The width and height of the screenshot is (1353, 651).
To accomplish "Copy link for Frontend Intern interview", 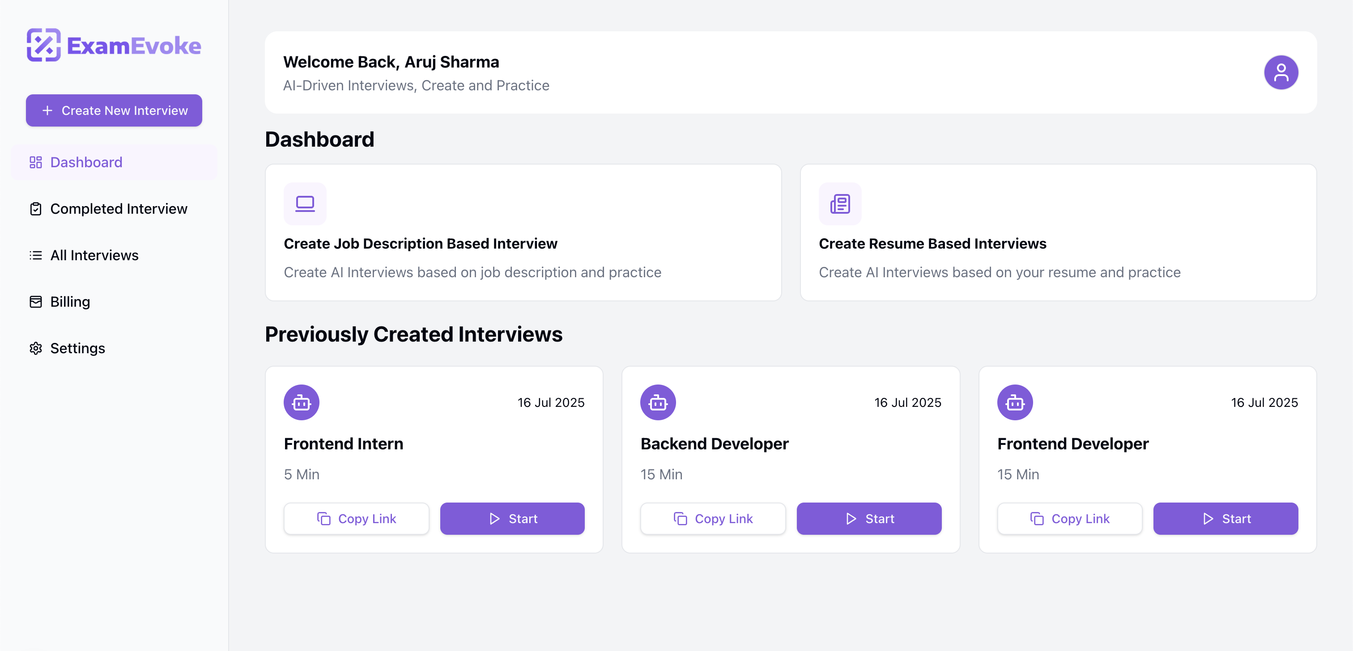I will click(356, 519).
